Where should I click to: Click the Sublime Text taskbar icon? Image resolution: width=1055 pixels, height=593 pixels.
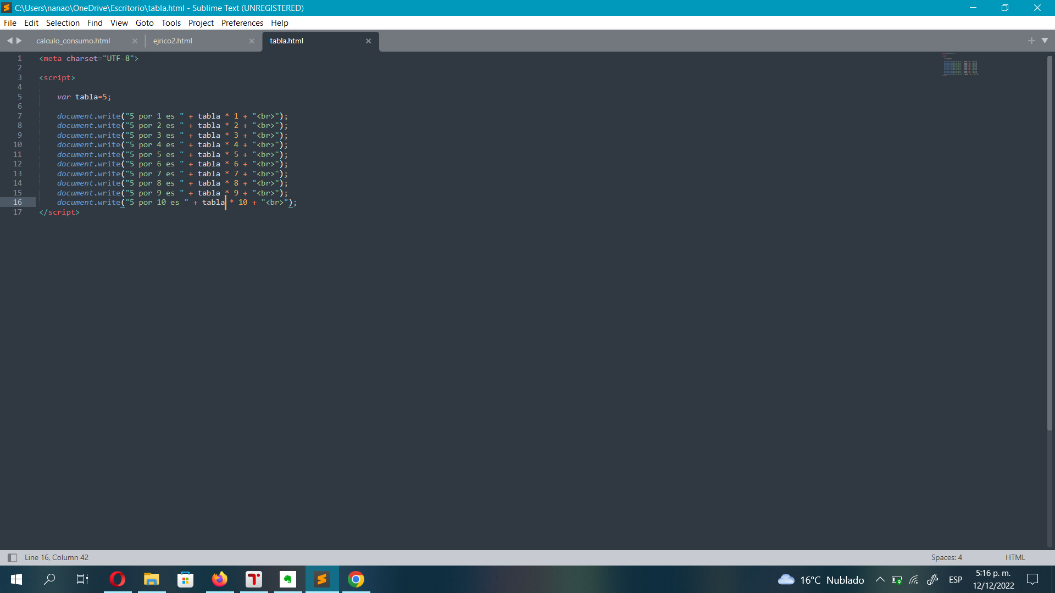tap(322, 579)
